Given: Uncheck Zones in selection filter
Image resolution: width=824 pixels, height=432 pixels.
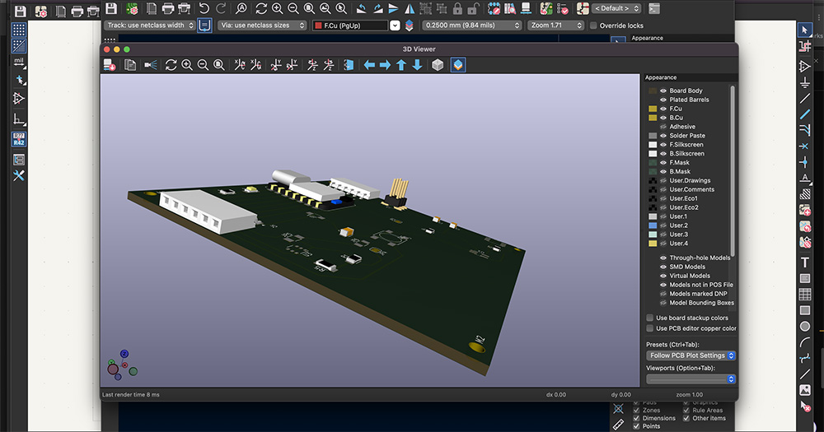Looking at the screenshot, I should pos(636,411).
